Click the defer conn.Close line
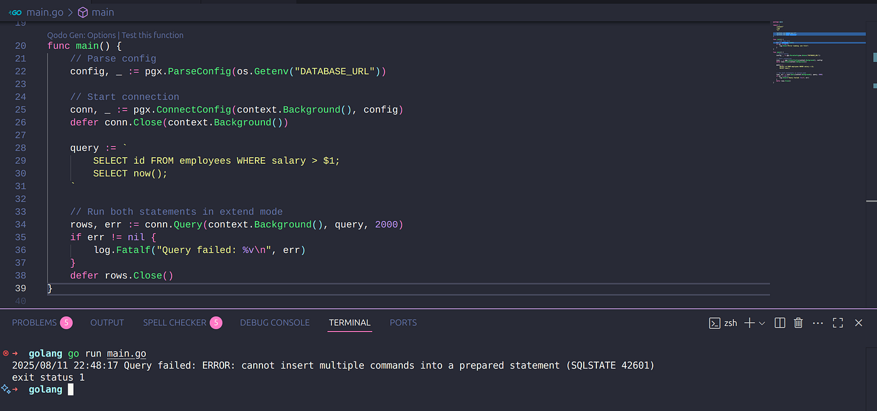 (179, 123)
